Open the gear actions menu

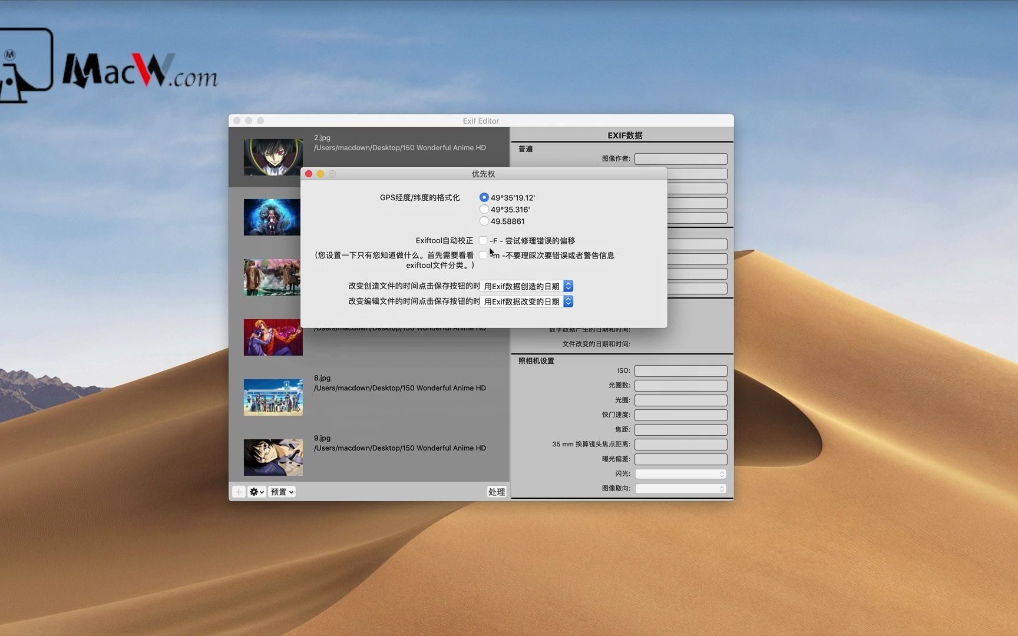(256, 492)
